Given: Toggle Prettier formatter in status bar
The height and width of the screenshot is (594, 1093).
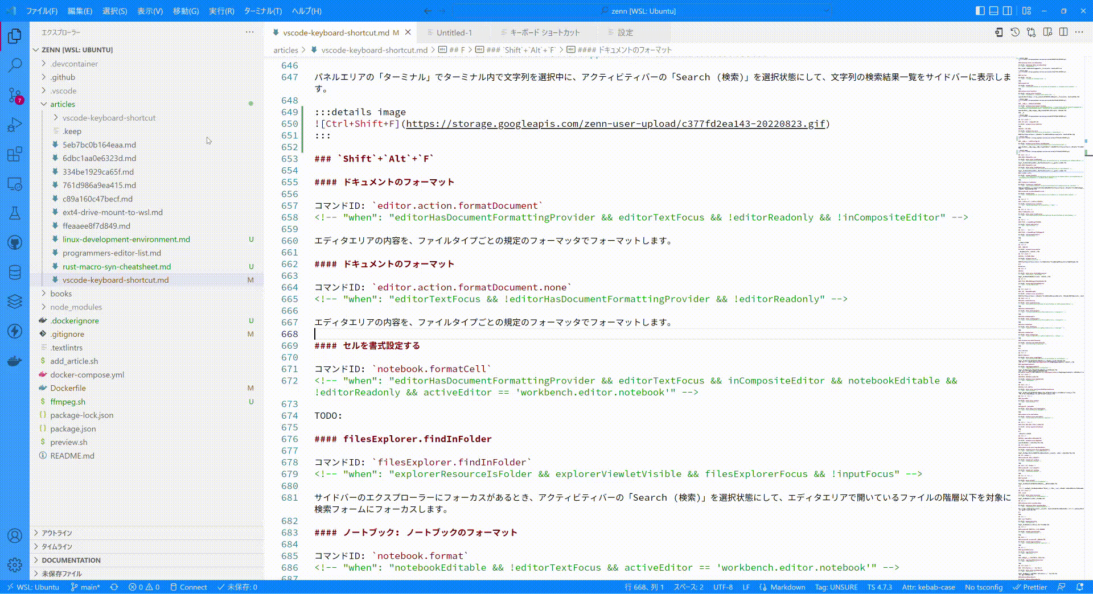Looking at the screenshot, I should [x=1030, y=587].
